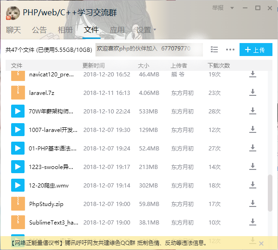Click the group title PHP/web/C++学习交流群
The width and height of the screenshot is (278, 250).
coord(70,12)
